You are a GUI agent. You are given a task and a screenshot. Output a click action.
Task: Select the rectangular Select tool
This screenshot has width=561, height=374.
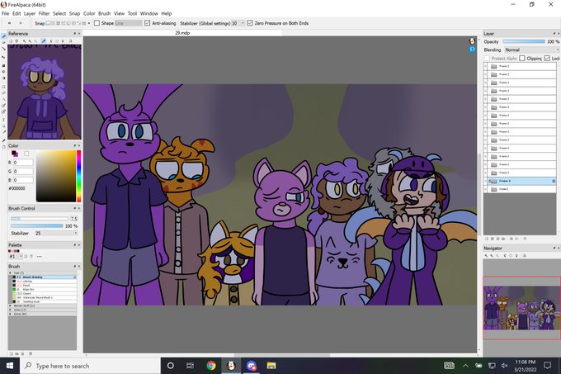point(3,87)
